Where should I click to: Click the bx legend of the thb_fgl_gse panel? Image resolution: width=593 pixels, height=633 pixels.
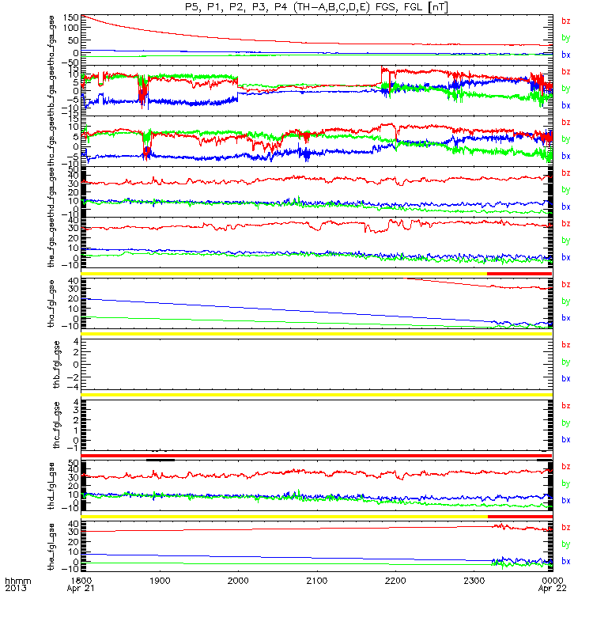566,379
